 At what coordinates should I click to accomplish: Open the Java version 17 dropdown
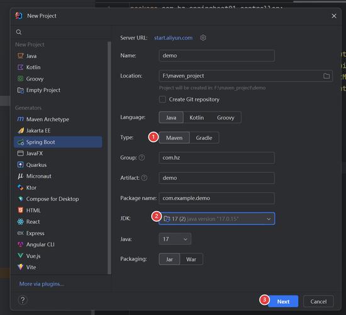pos(175,239)
